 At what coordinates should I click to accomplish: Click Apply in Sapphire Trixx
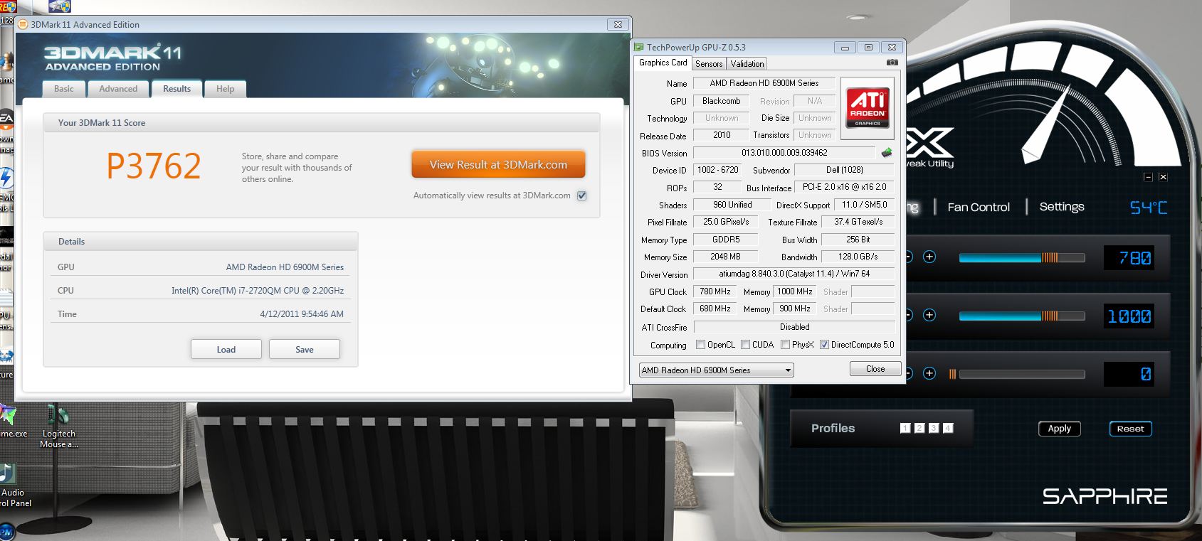pos(1059,429)
